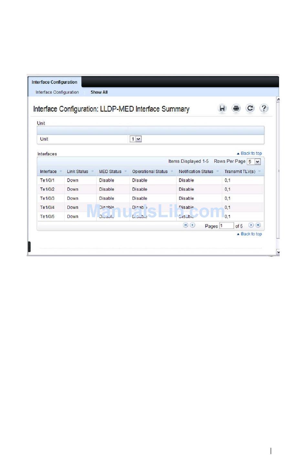
Task: Click the Save (floppy disk) icon
Action: tap(222, 109)
